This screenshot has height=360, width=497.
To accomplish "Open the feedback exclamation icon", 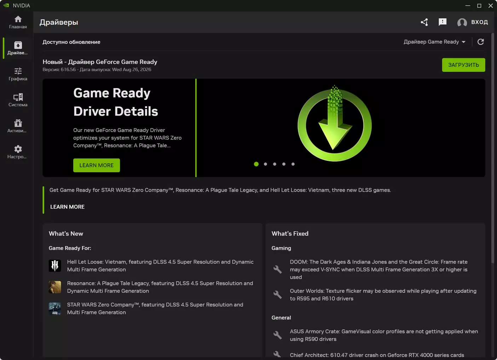I will 443,22.
